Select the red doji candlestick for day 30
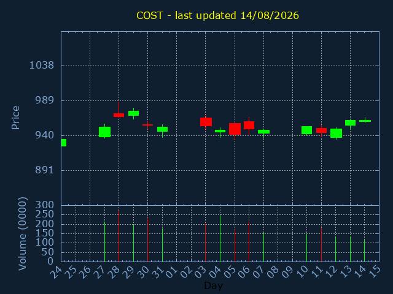Image resolution: width=393 pixels, height=294 pixels. point(147,125)
